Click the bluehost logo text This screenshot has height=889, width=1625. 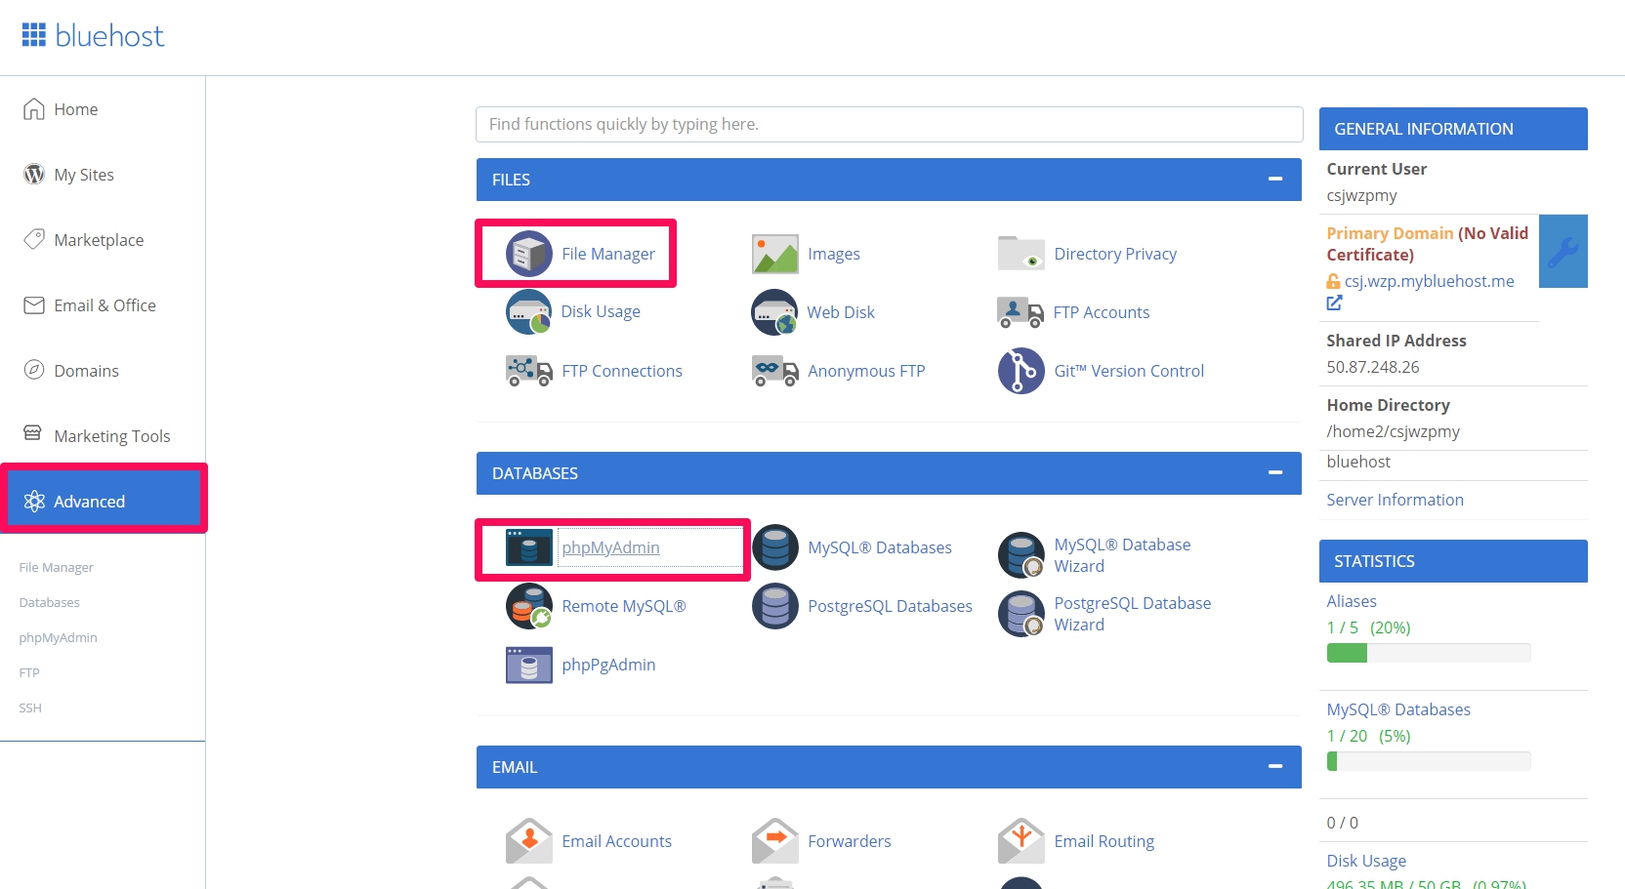pyautogui.click(x=109, y=36)
